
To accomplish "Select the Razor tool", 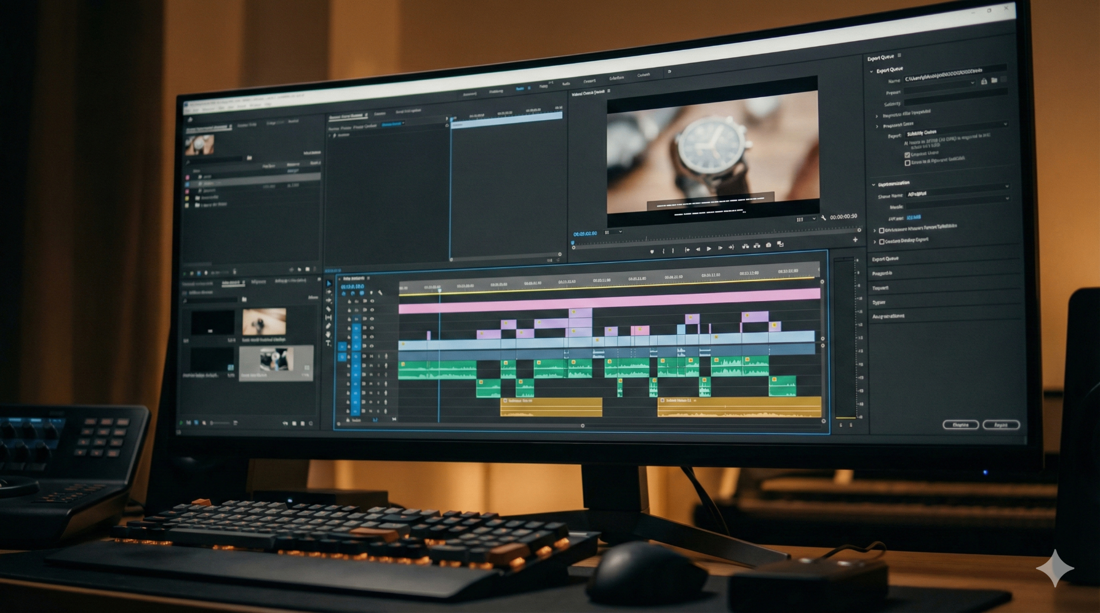I will coord(329,310).
